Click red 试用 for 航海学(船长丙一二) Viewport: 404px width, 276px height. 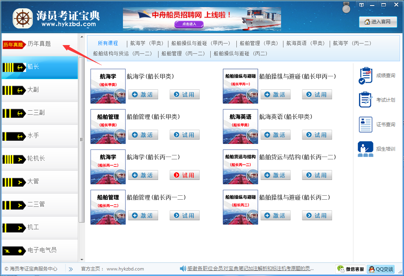click(185, 175)
